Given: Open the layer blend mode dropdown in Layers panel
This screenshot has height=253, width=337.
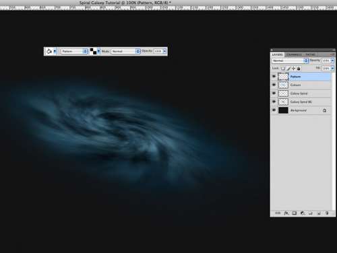Looking at the screenshot, I should click(290, 61).
